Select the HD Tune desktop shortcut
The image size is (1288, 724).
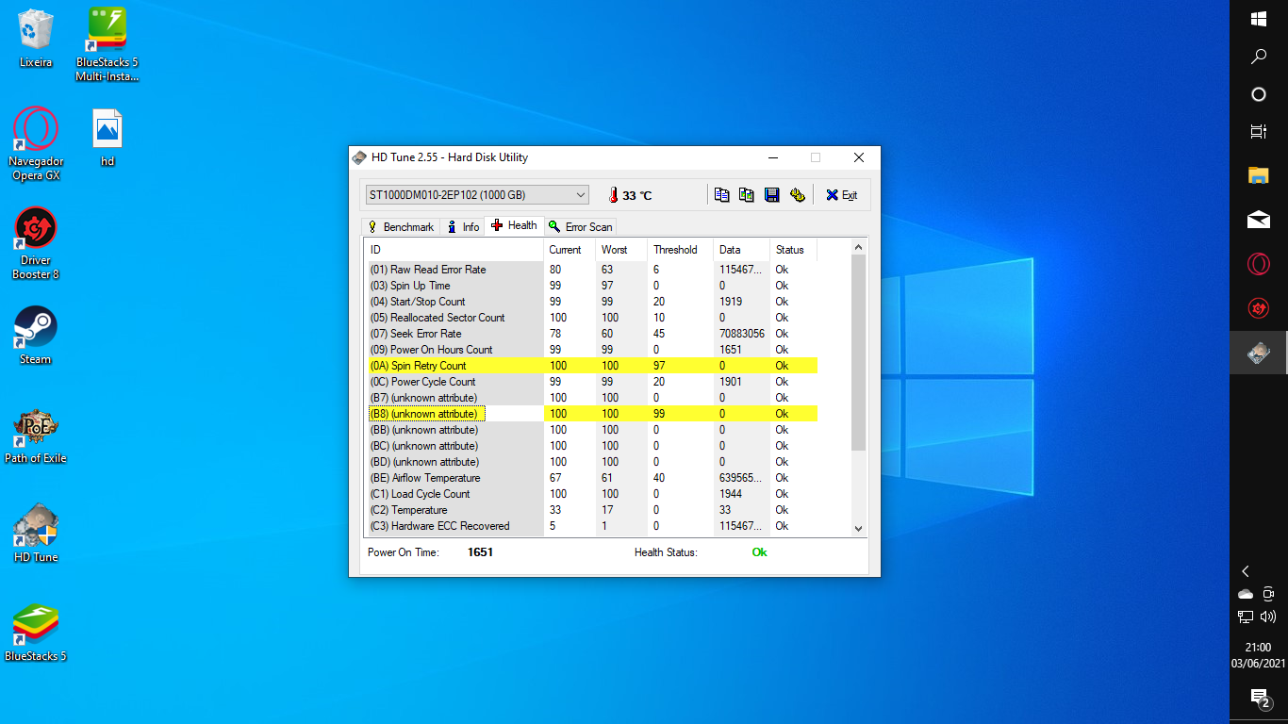click(x=36, y=533)
